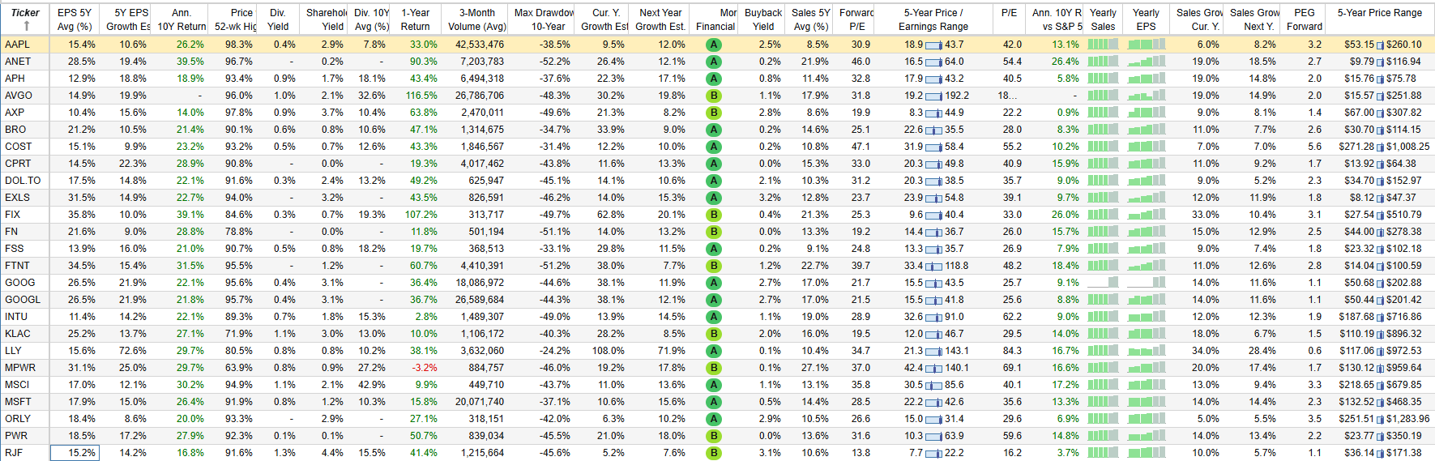Click the 84.3 P/E value for LLY

[1012, 351]
